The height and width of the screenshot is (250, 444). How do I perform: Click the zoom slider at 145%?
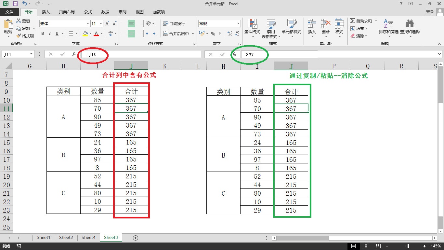point(408,246)
